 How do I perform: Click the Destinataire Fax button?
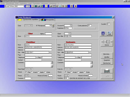coord(78,57)
